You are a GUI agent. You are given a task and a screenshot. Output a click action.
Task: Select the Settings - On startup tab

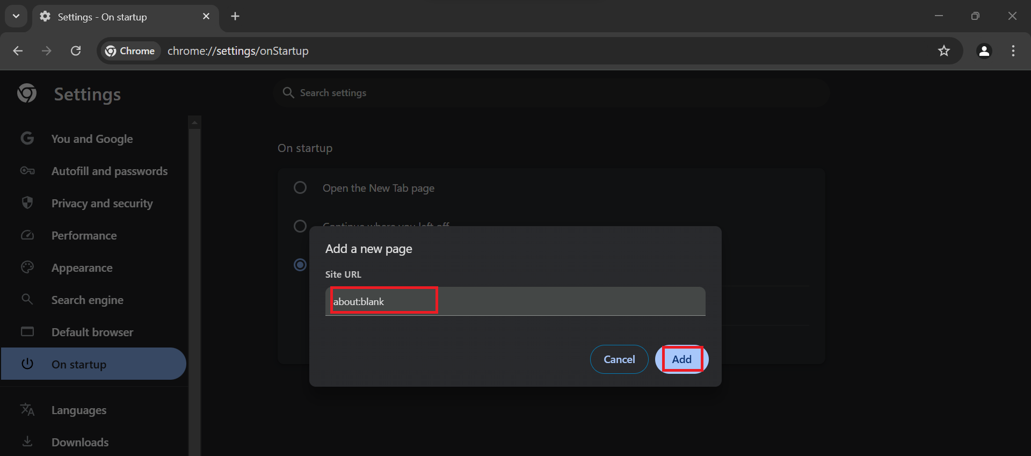tap(125, 17)
